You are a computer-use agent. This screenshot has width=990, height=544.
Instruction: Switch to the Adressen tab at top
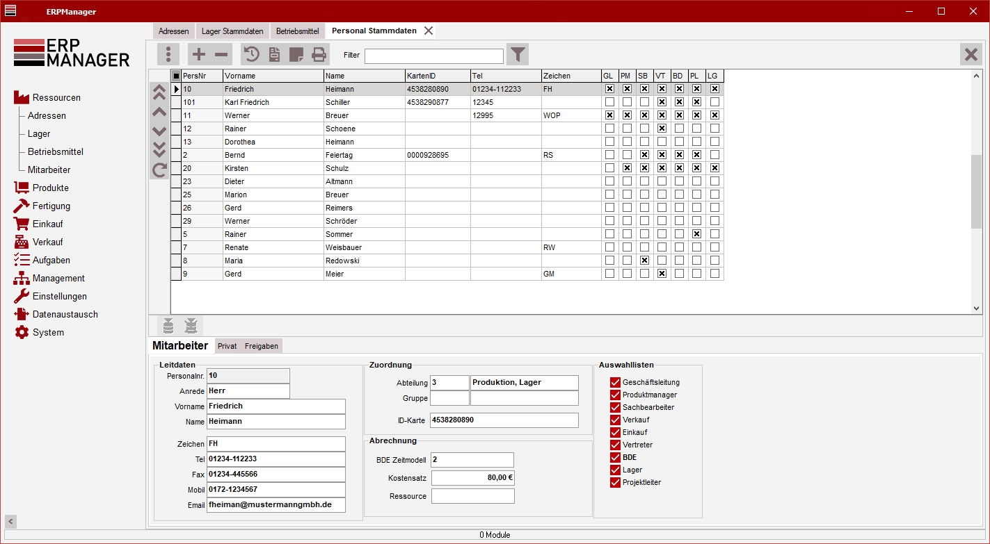(173, 31)
